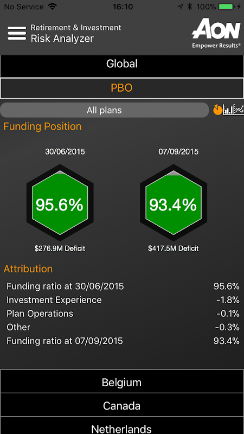Tap the Aon logo
Image resolution: width=244 pixels, height=434 pixels.
216,33
